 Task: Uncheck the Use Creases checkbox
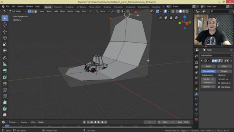pyautogui.click(x=219, y=87)
